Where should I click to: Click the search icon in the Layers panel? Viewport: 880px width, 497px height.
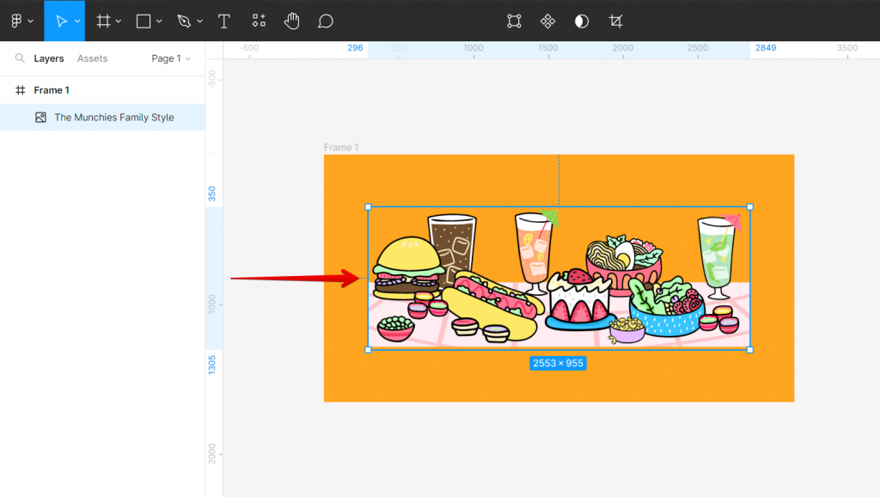pos(18,58)
